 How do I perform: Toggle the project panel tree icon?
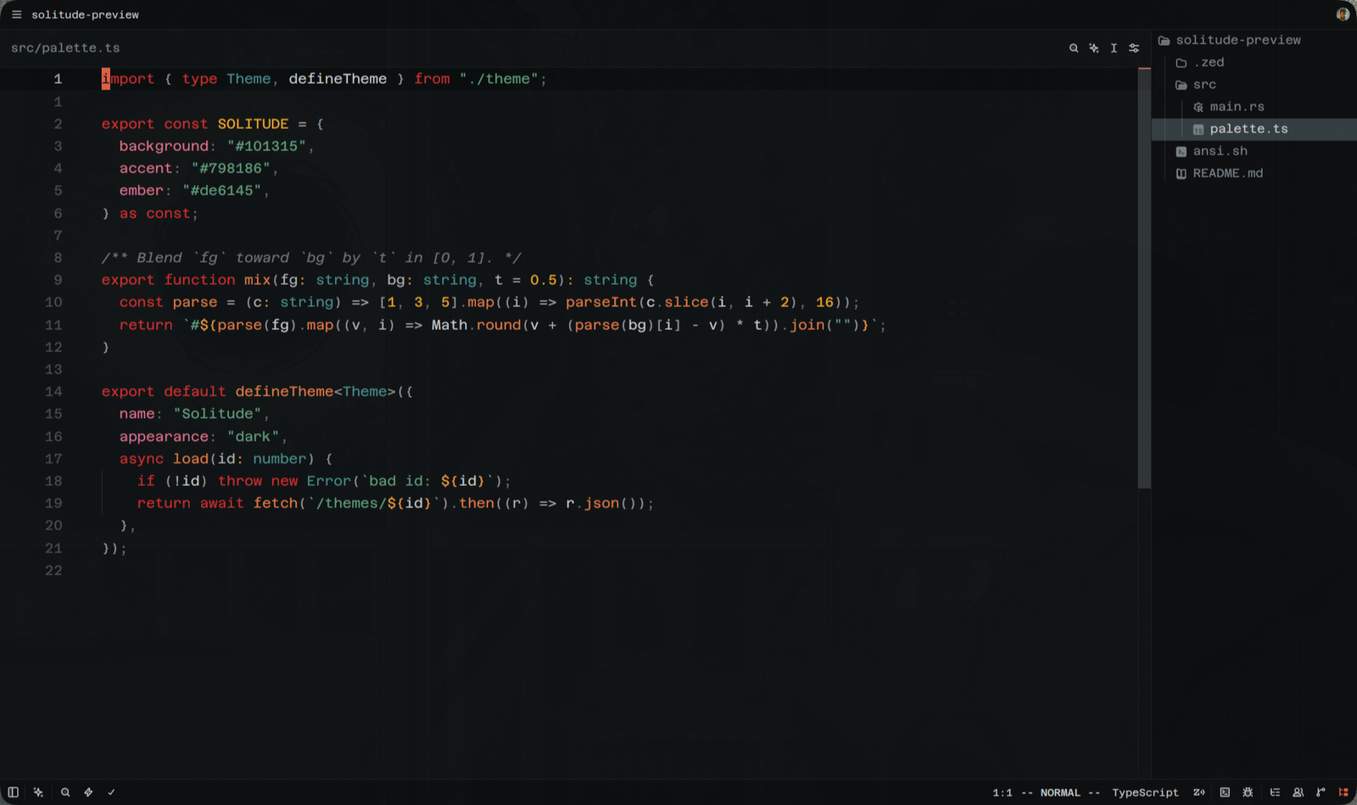click(x=1343, y=792)
